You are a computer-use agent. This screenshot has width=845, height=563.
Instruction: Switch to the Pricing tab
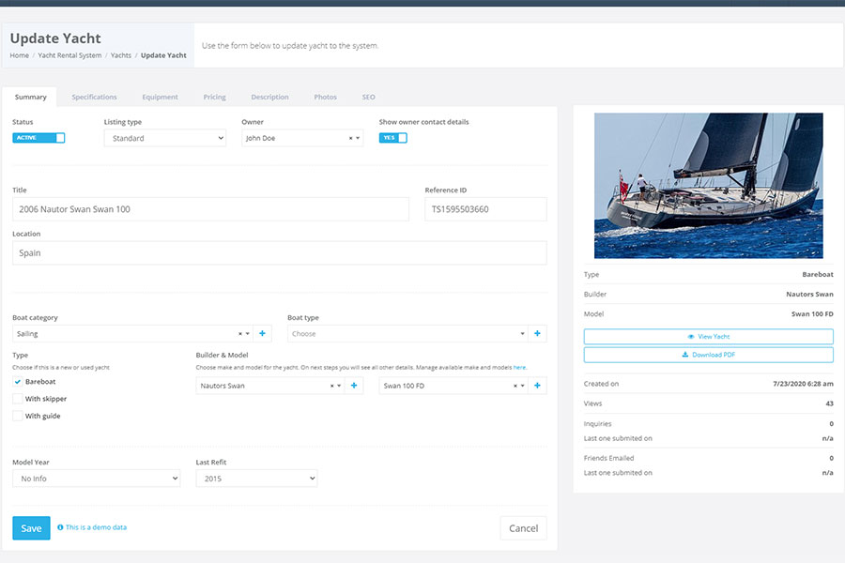point(214,97)
